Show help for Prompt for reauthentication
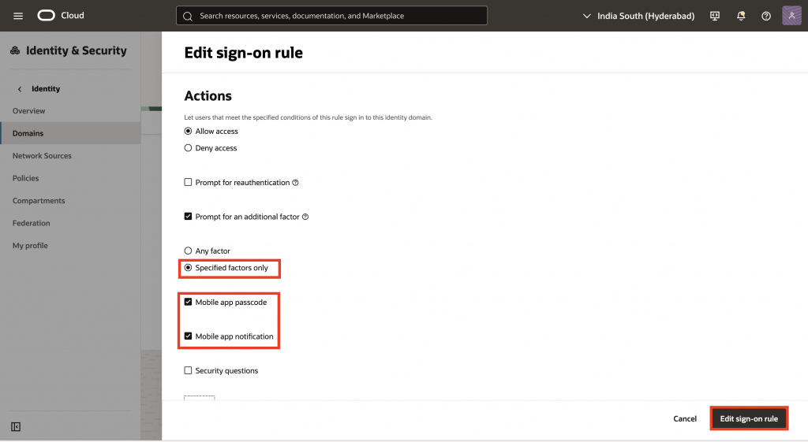Screen dimensions: 808x442 tap(295, 183)
